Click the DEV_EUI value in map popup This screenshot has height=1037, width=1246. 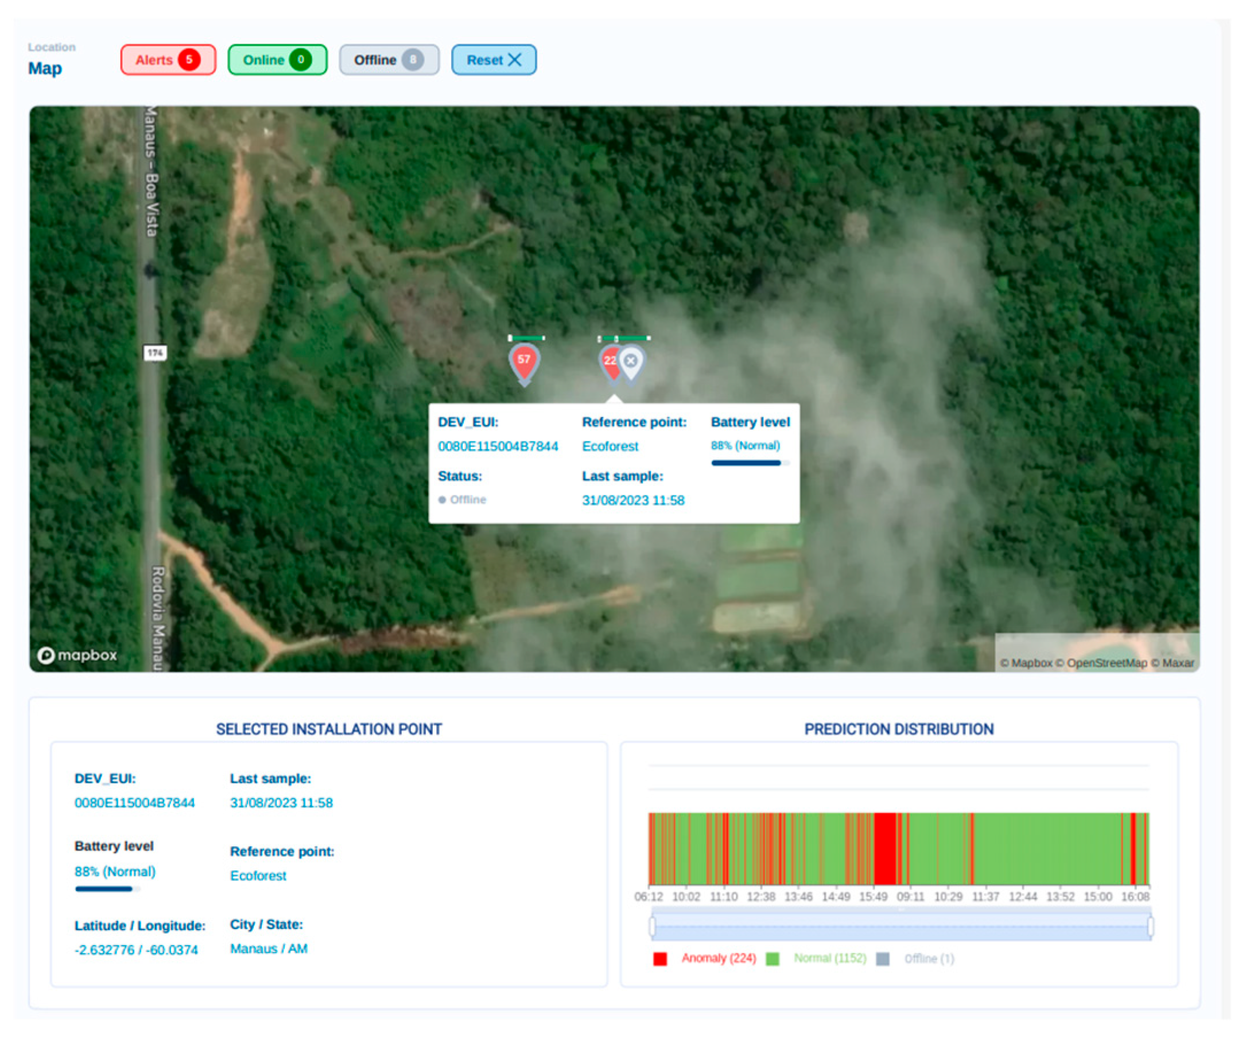click(498, 446)
